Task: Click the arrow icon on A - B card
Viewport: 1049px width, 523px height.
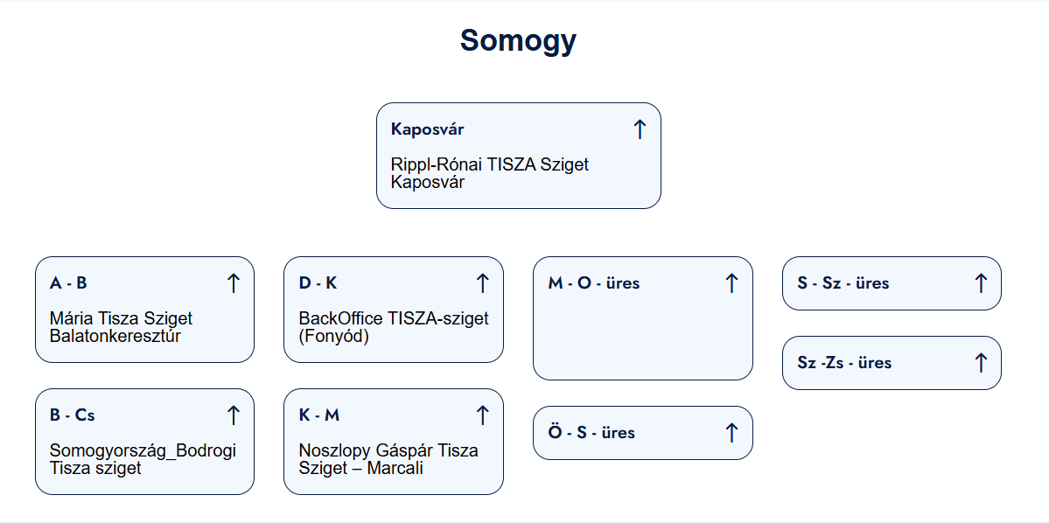Action: click(233, 283)
